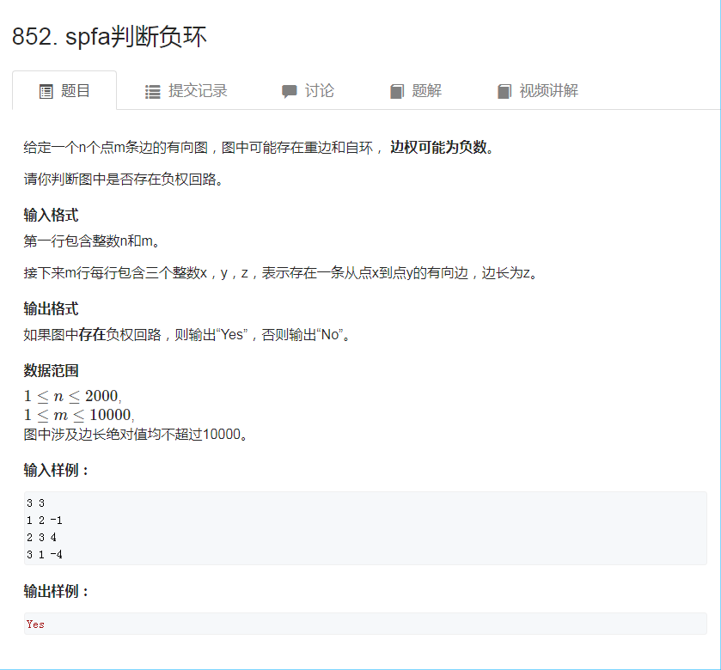Switch to the 题目 tab
721x670 pixels.
click(64, 90)
